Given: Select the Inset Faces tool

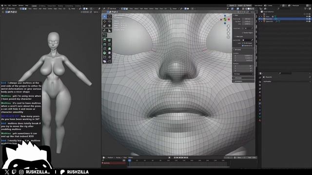Looking at the screenshot, I should [x=109, y=40].
